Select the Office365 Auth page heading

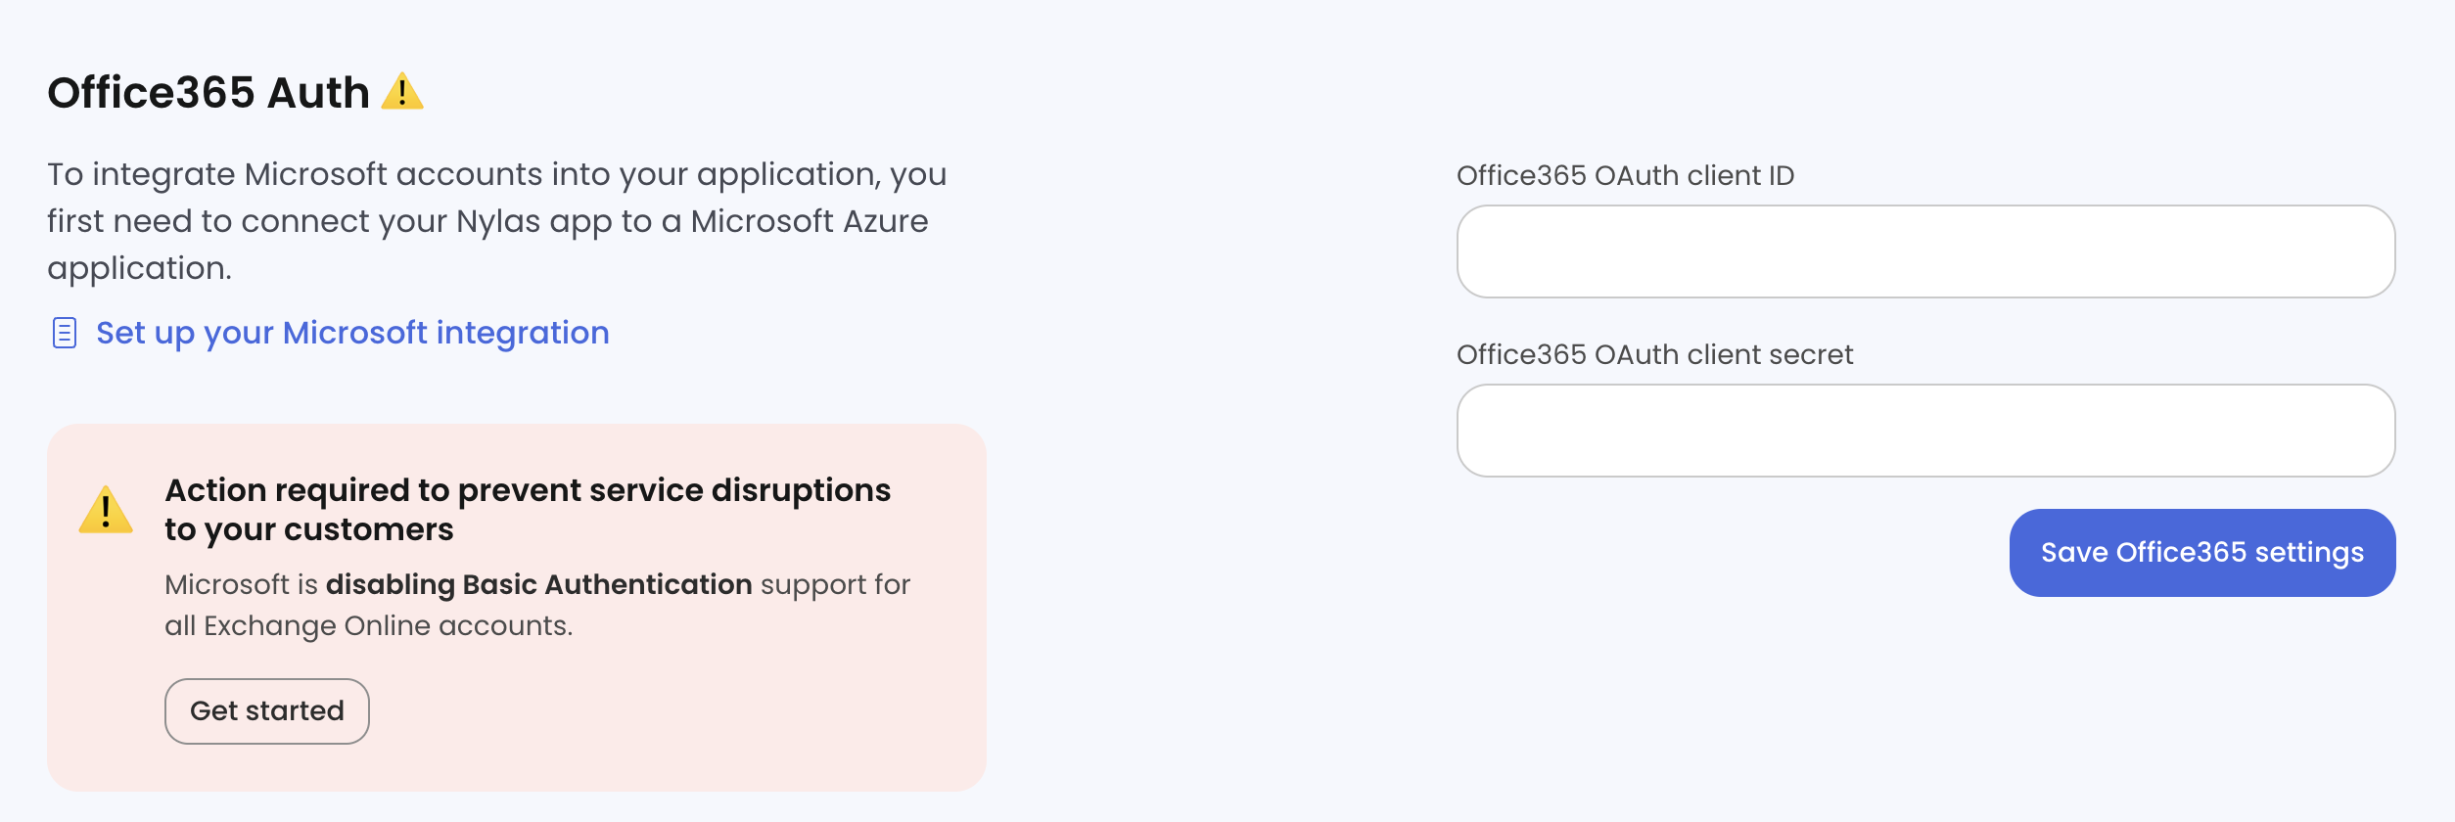pos(208,93)
